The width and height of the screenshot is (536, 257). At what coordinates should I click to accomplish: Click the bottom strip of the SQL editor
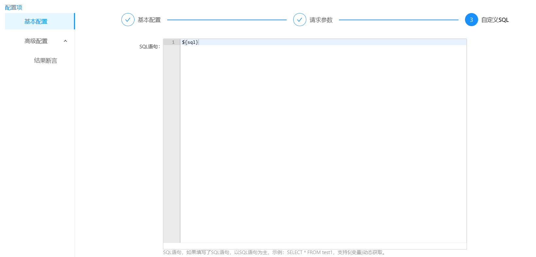(x=315, y=246)
